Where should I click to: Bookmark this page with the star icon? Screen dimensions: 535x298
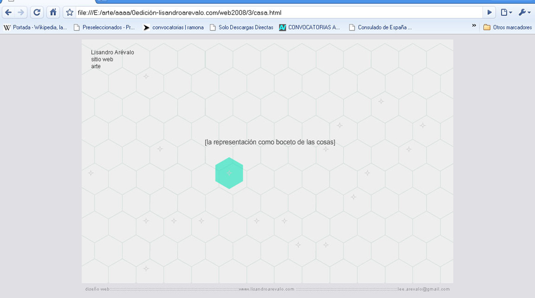click(70, 12)
